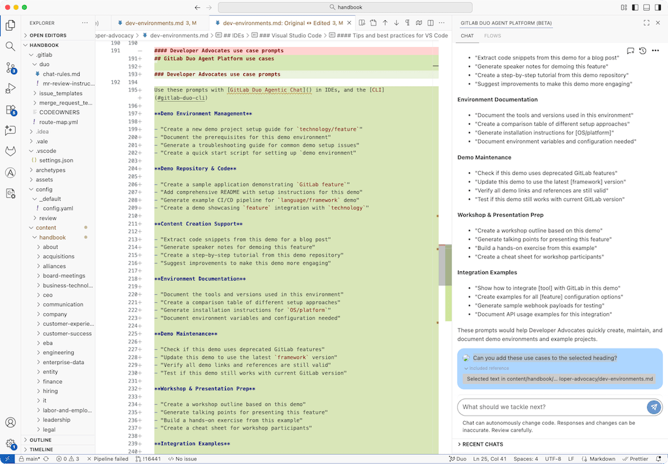
Task: Click breadcrumb ### Visual Studio Code
Action: pyautogui.click(x=286, y=35)
